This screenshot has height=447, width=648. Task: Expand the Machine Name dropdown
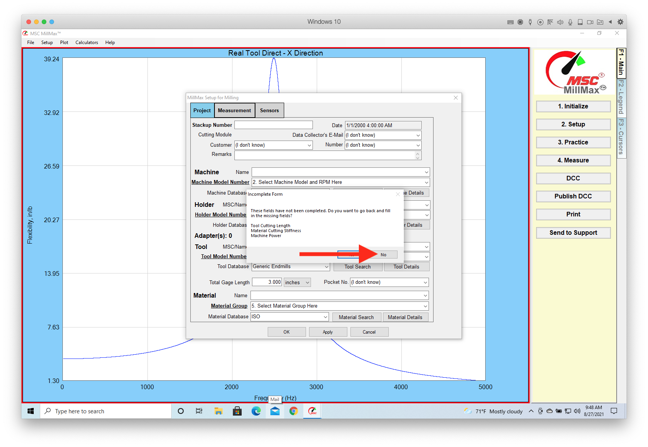point(426,172)
